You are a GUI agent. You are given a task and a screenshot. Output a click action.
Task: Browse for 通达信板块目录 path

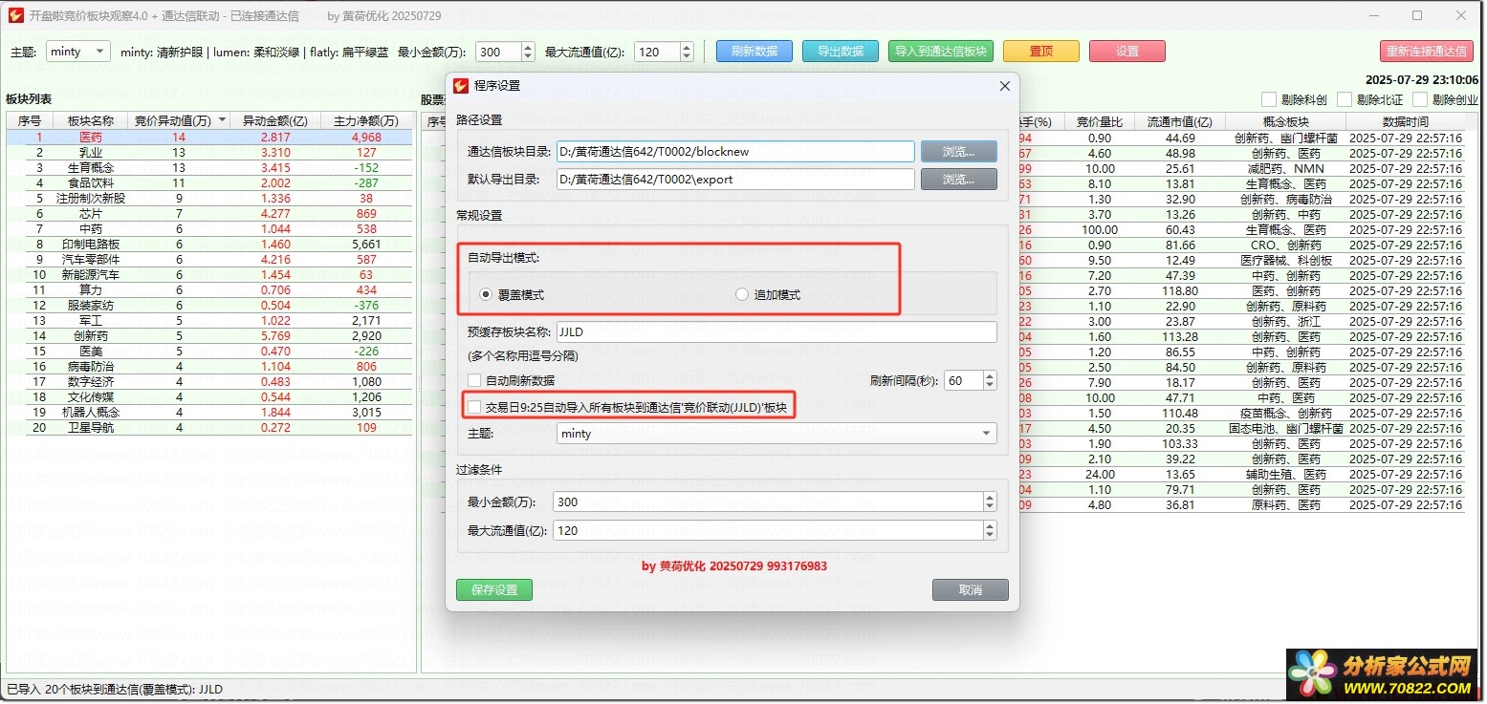(959, 151)
